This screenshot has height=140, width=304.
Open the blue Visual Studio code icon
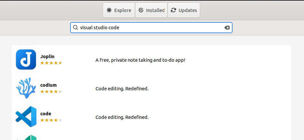[26, 117]
